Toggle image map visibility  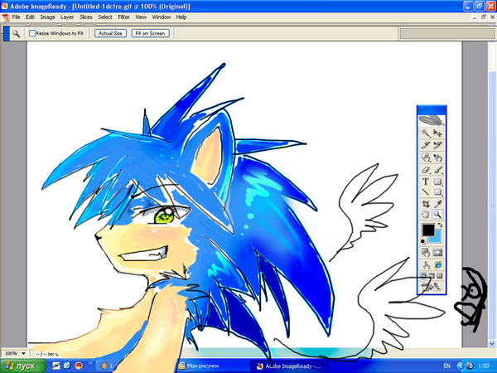point(426,253)
